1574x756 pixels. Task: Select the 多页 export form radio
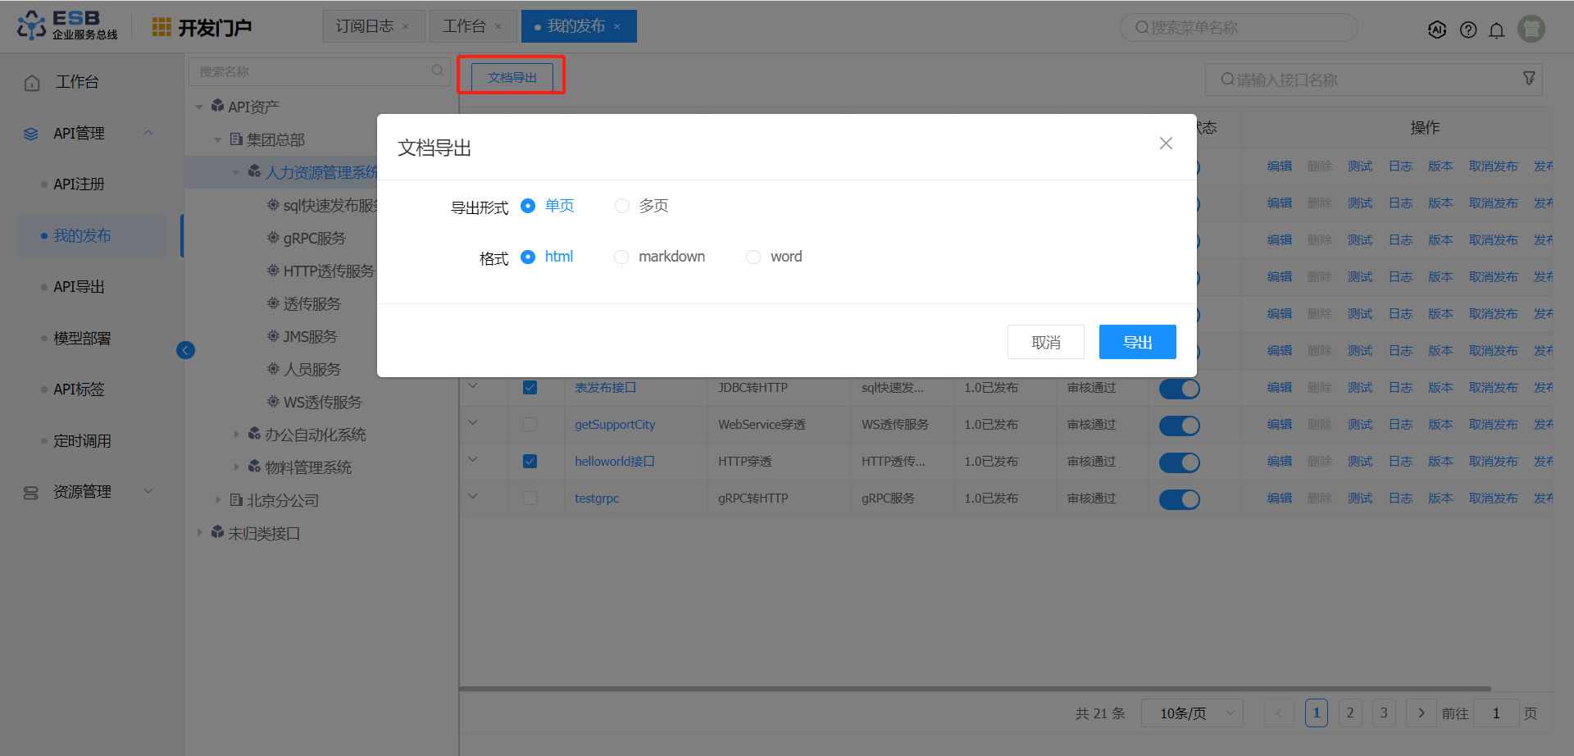tap(622, 206)
